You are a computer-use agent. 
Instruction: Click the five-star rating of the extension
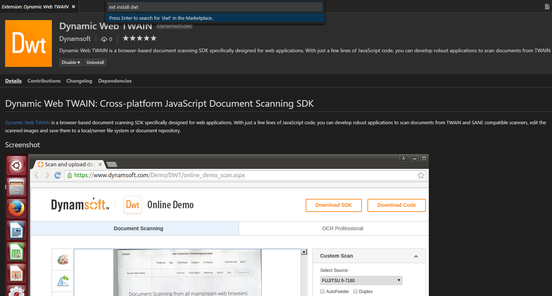139,38
